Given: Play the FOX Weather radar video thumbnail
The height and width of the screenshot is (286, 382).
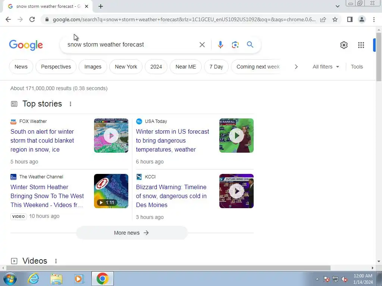Looking at the screenshot, I should (x=111, y=136).
